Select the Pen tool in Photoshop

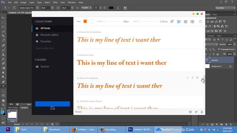pos(3,82)
